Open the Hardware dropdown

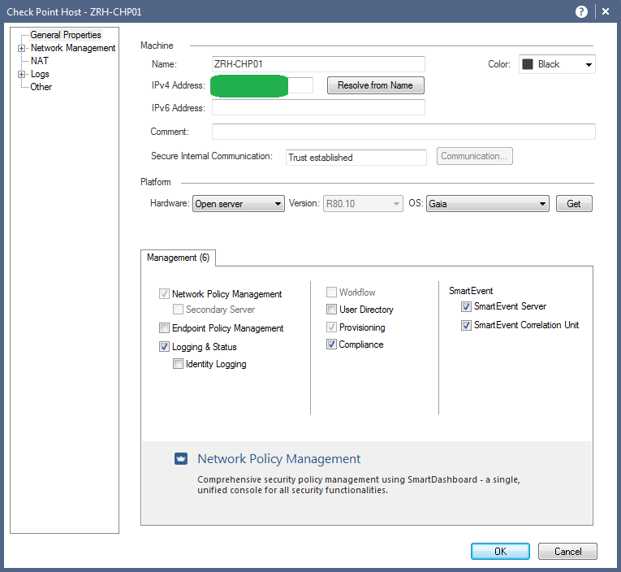point(239,204)
